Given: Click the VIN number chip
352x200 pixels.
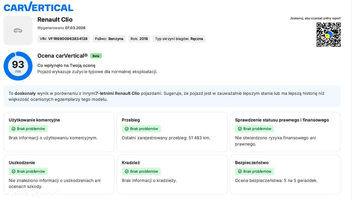Looking at the screenshot, I should tap(64, 39).
